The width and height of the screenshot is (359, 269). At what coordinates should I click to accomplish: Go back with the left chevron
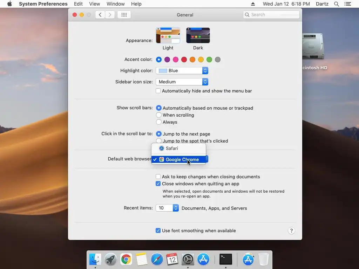(100, 15)
